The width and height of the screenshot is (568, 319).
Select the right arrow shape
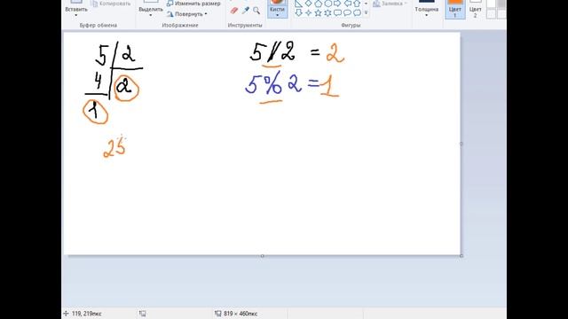[337, 4]
